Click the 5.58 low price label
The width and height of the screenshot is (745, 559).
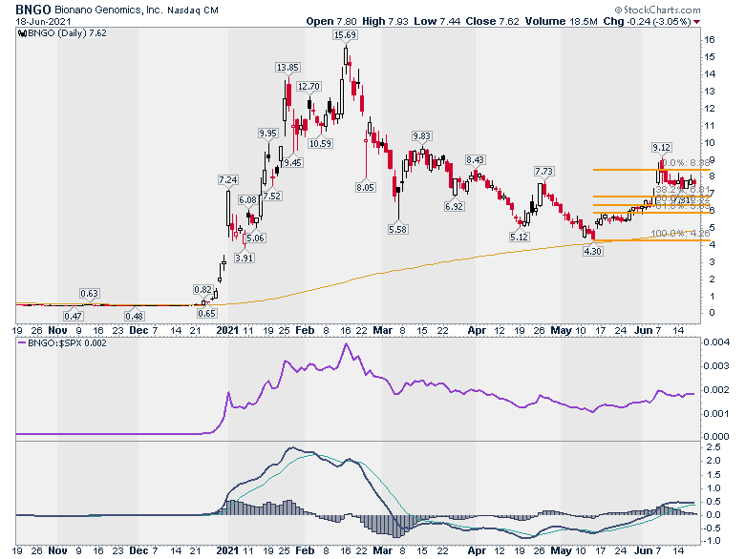click(397, 229)
